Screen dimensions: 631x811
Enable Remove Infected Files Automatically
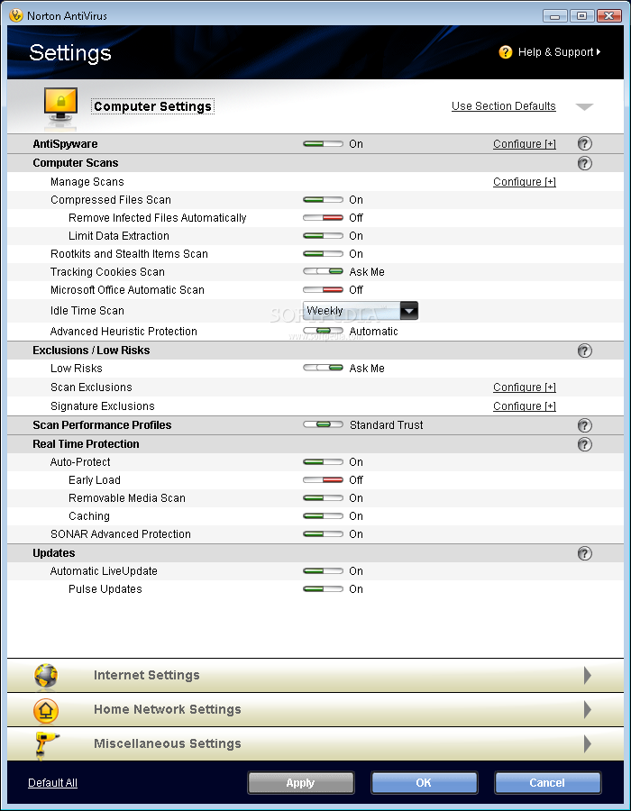[323, 218]
